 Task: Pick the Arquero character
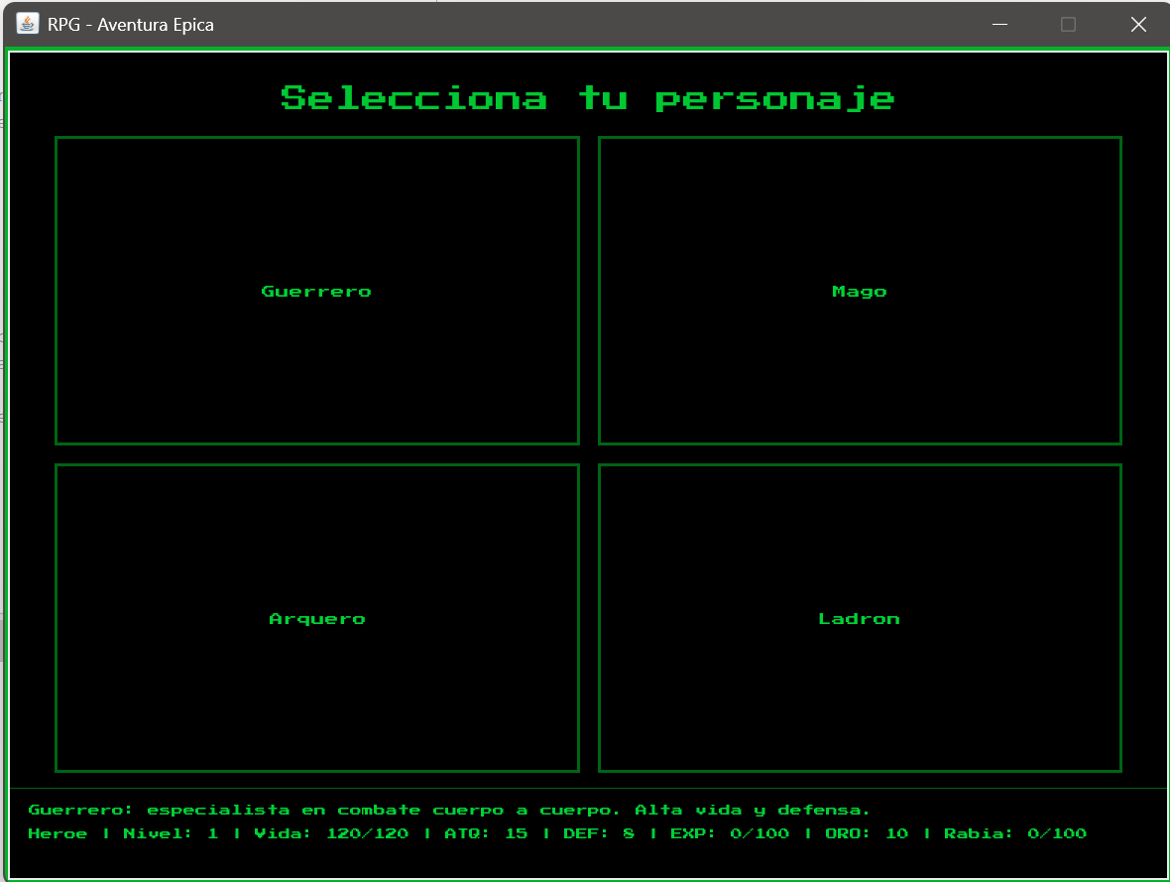317,618
